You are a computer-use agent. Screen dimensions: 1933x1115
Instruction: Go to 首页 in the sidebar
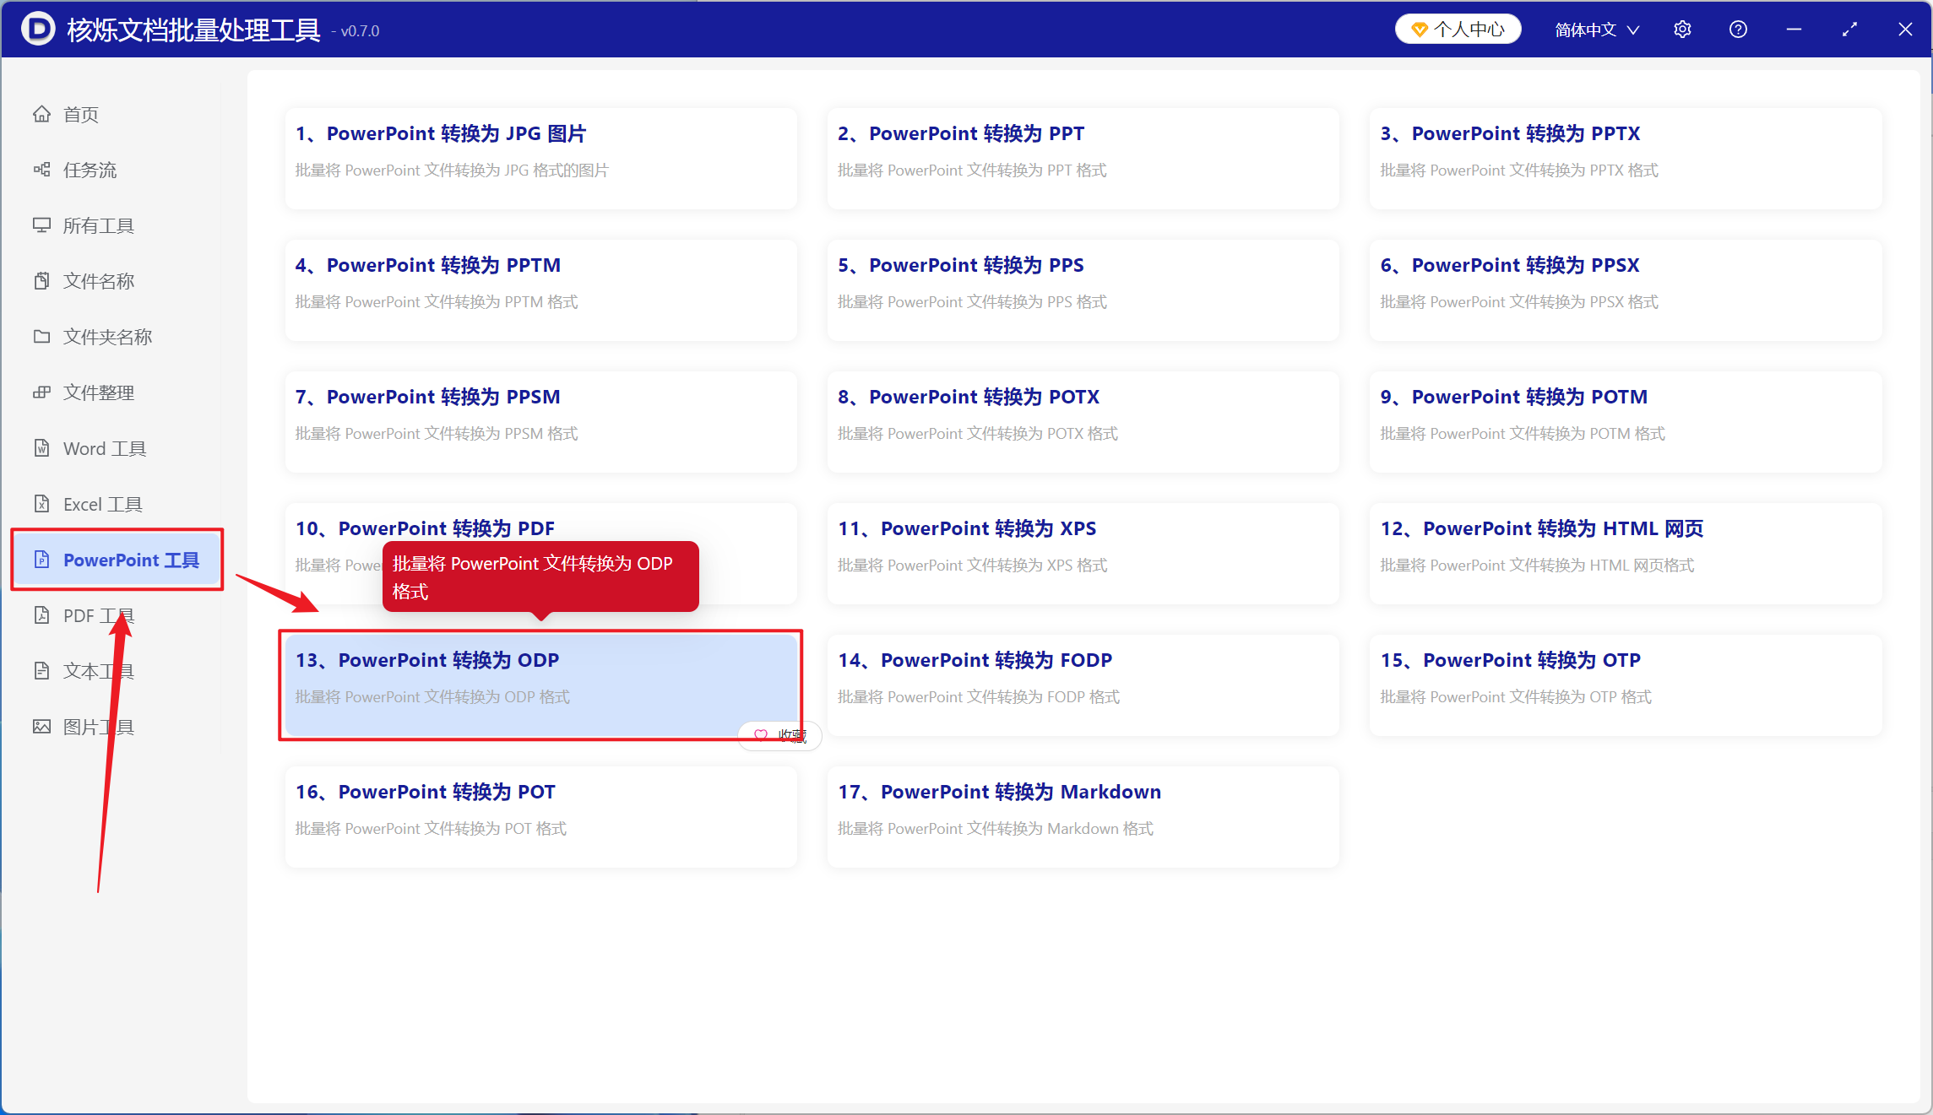(x=117, y=114)
